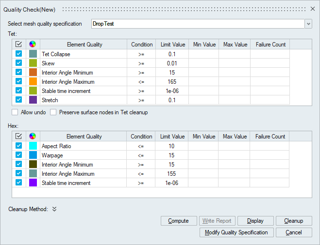The image size is (320, 245).
Task: Click the Tet table color wheel header icon
Action: tap(33, 45)
